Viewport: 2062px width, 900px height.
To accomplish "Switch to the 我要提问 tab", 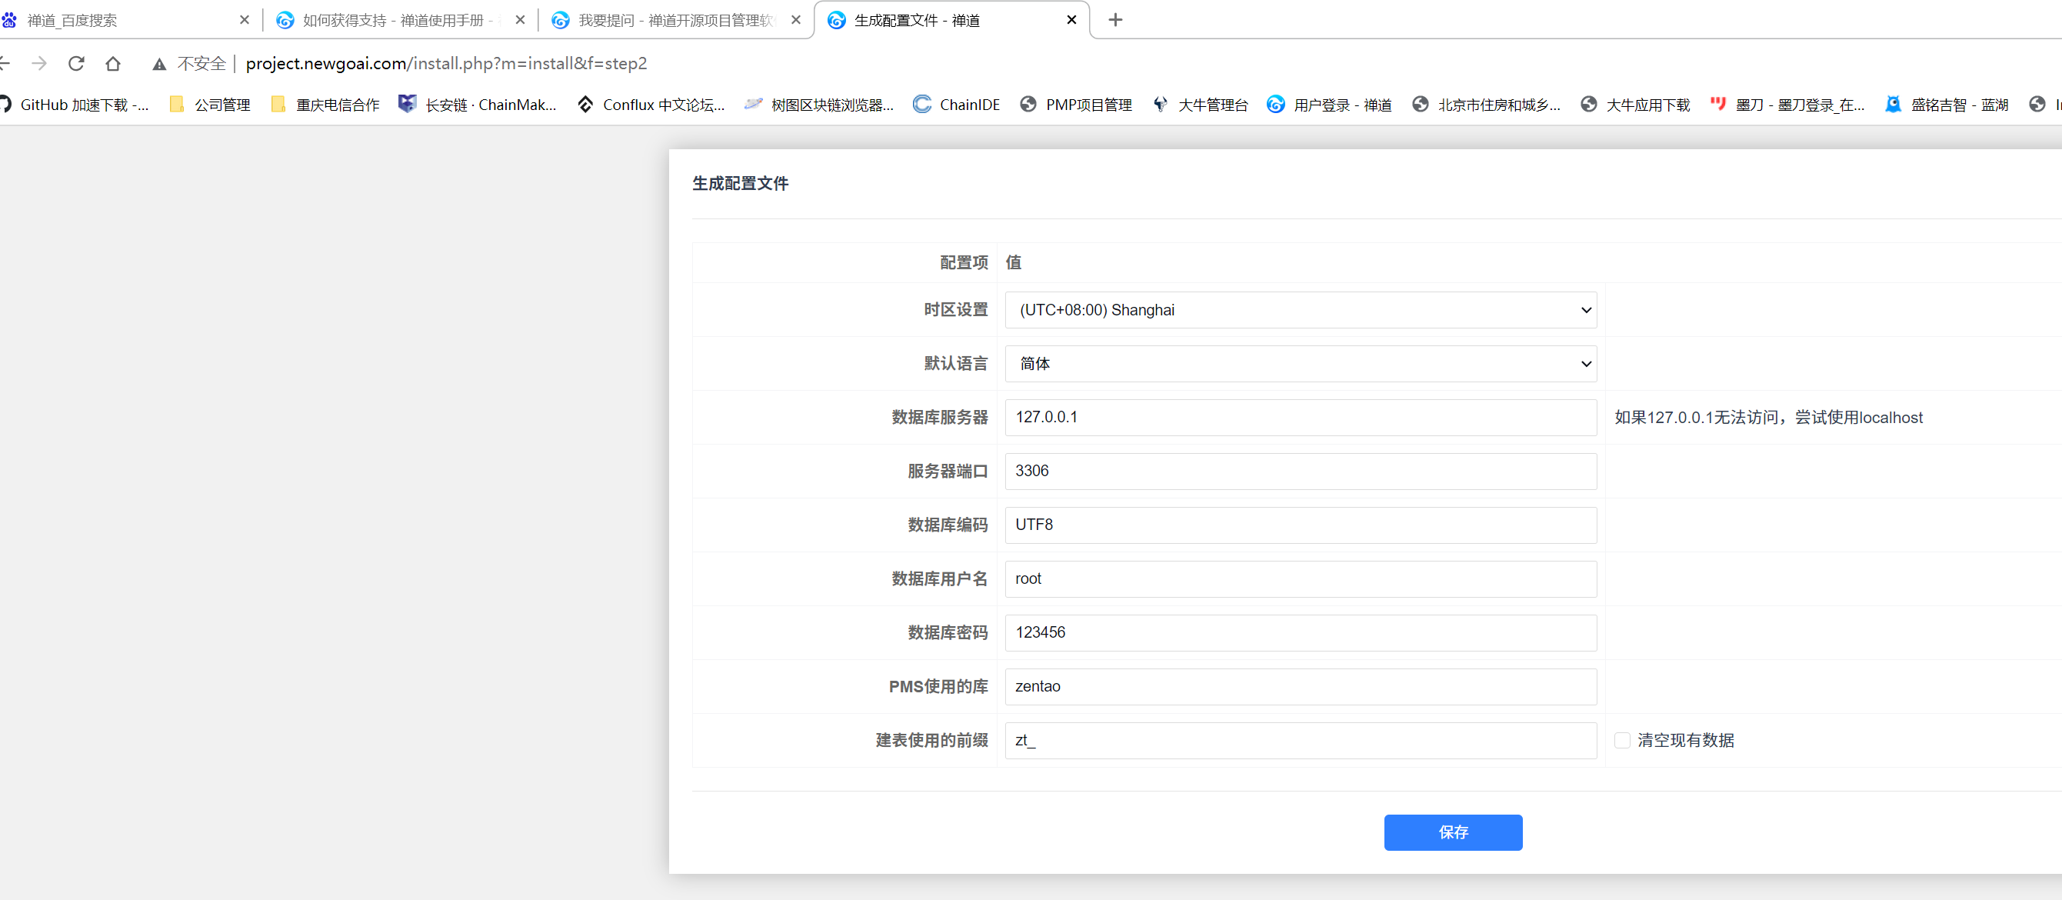I will (x=668, y=20).
